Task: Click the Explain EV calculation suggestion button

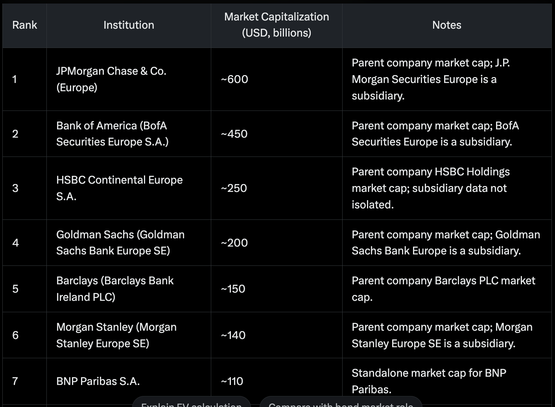Action: pos(191,402)
